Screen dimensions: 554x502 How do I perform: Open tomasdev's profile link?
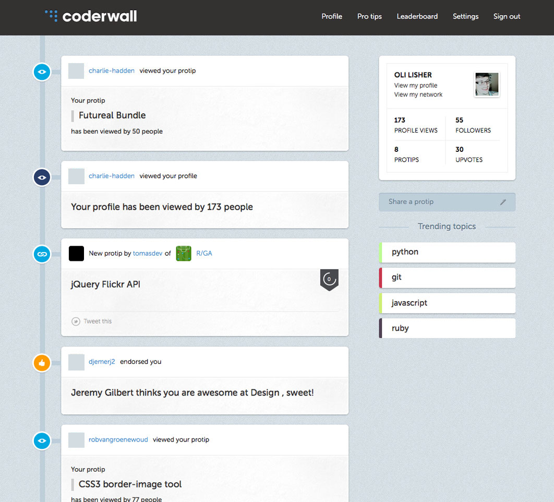[147, 253]
